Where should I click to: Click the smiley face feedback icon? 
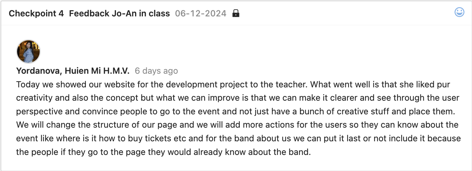(x=459, y=13)
